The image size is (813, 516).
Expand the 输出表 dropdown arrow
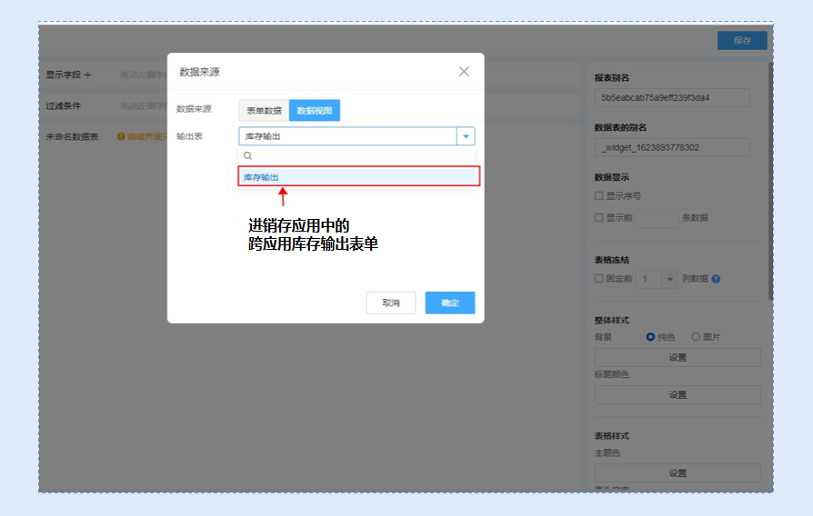466,136
